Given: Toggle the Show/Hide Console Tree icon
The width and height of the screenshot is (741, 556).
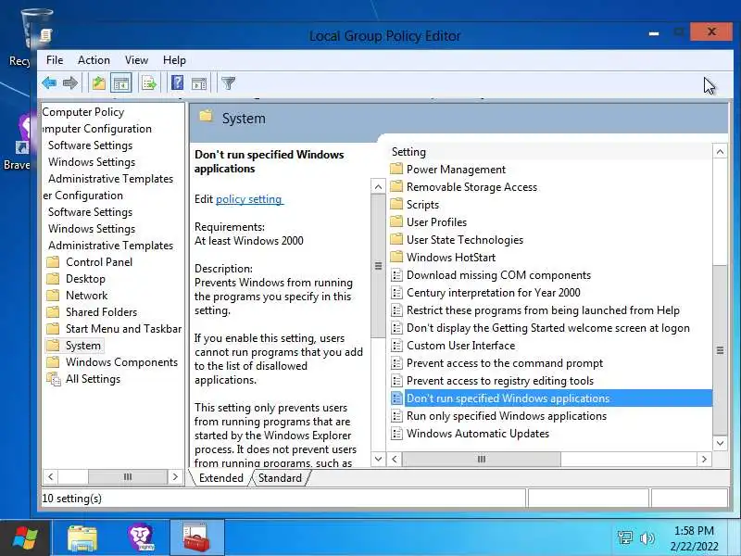Looking at the screenshot, I should click(121, 83).
